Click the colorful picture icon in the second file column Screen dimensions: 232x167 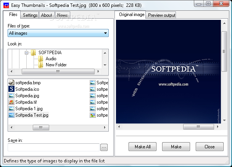[93, 115]
